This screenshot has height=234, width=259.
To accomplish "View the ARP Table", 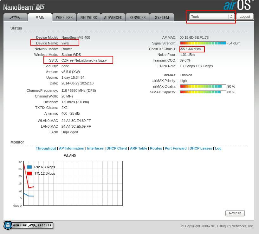I will (x=139, y=148).
